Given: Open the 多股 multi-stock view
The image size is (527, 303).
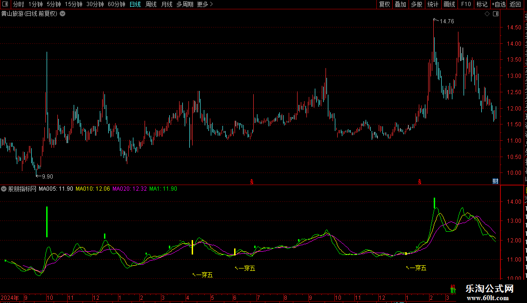Looking at the screenshot, I should (x=416, y=4).
